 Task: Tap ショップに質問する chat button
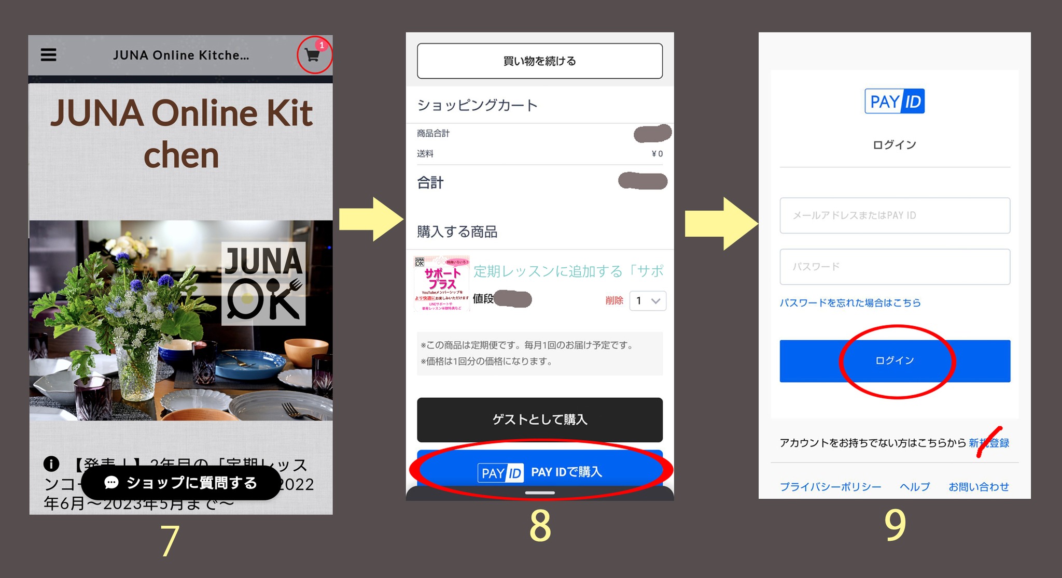181,483
